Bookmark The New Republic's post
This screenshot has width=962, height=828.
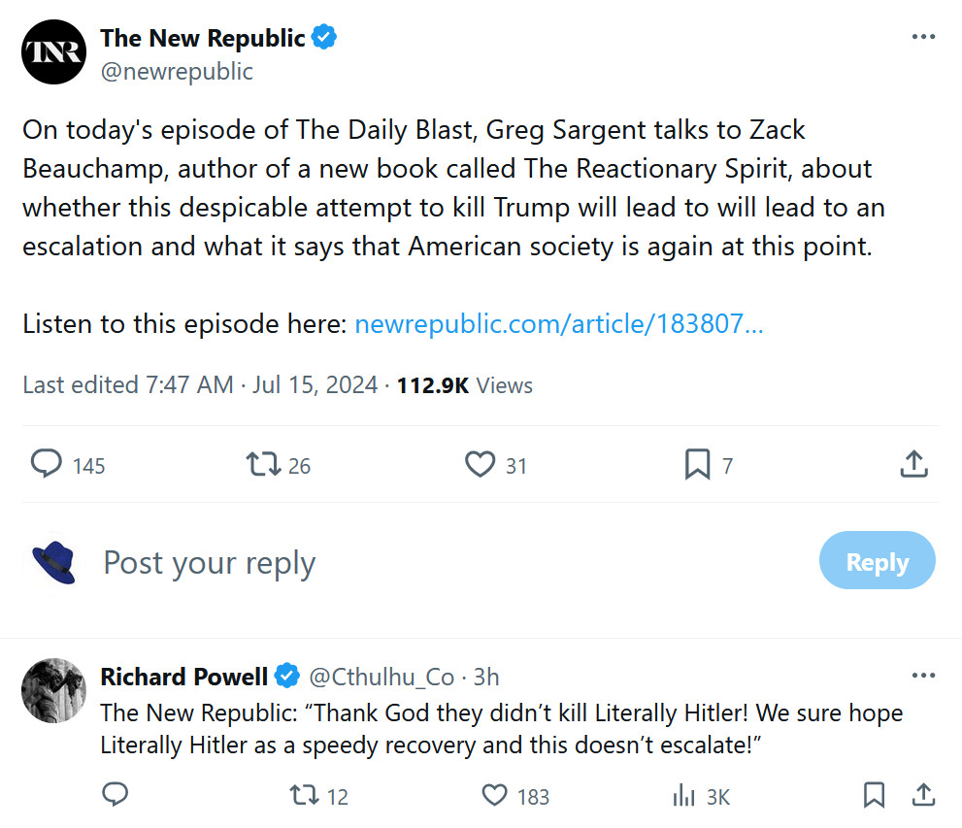pos(697,465)
